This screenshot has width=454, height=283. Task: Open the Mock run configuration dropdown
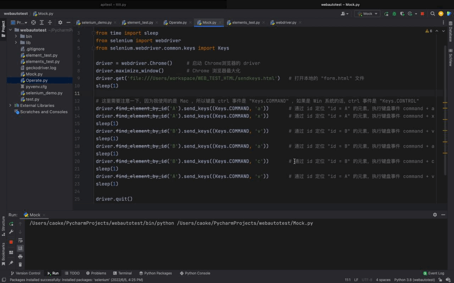[x=367, y=14]
